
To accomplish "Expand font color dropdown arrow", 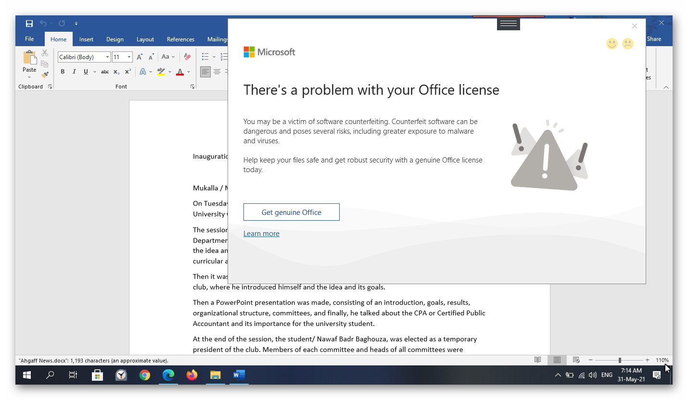I will tap(189, 72).
